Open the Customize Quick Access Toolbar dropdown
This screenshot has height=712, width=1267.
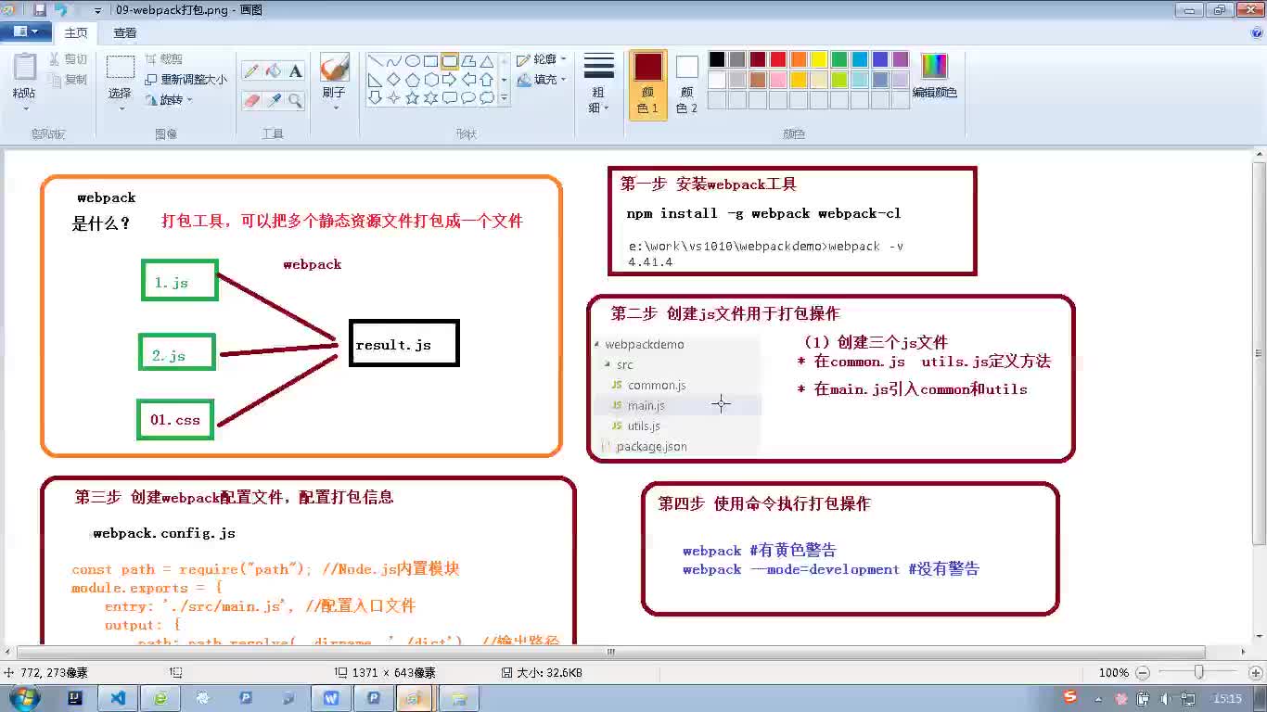click(97, 11)
